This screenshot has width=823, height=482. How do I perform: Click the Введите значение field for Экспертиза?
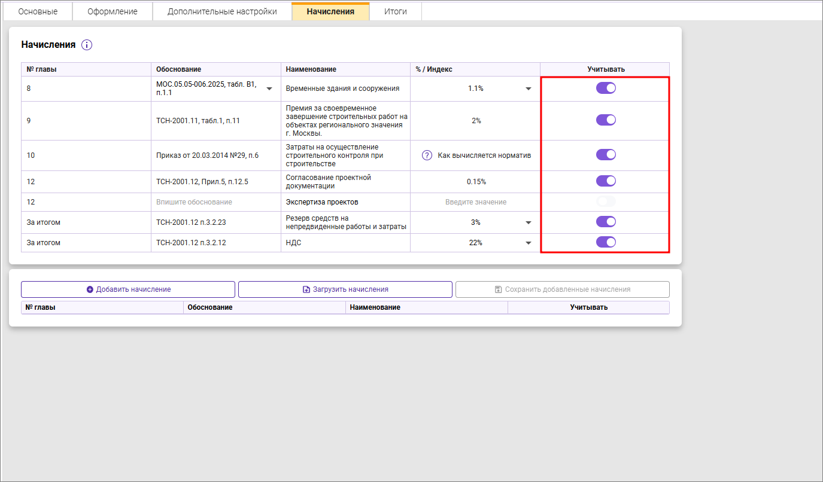coord(475,202)
